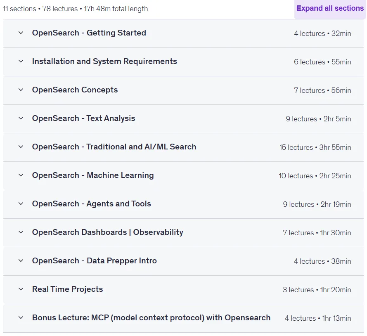The image size is (367, 336).
Task: Open the Real Time Projects title
Action: pyautogui.click(x=67, y=289)
